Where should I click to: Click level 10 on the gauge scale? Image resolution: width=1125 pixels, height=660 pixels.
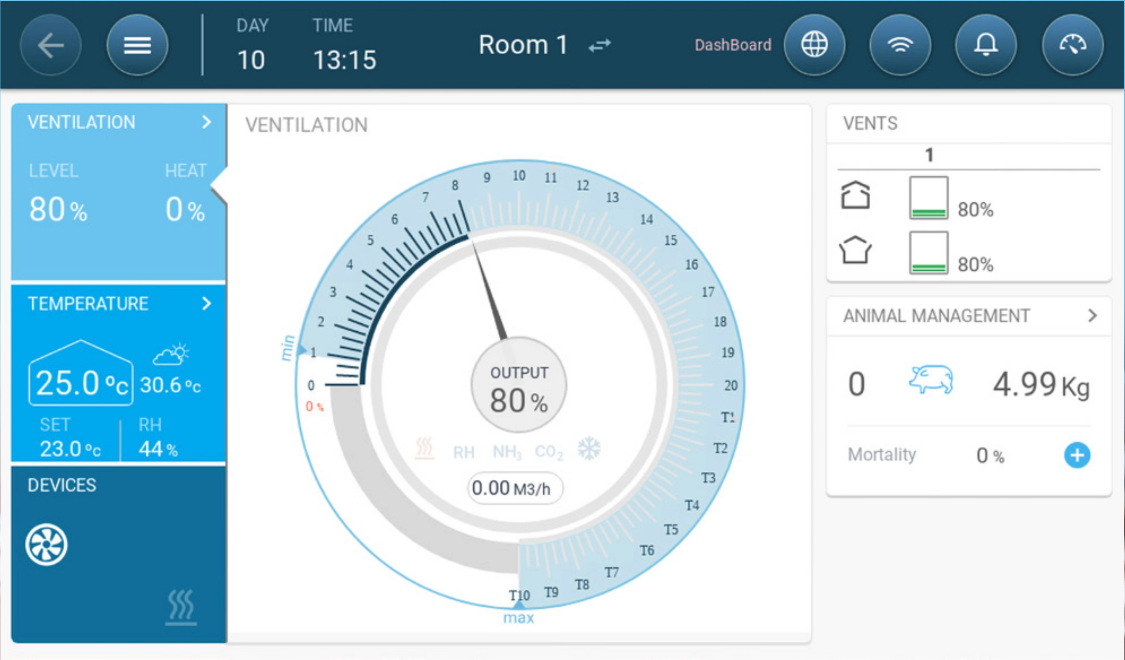click(519, 176)
